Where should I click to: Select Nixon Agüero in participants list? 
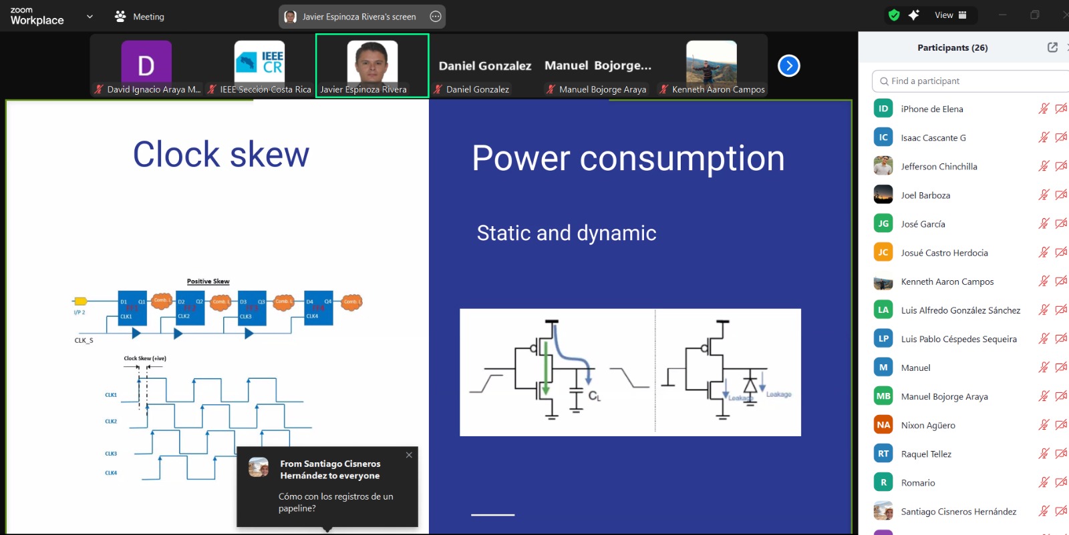point(928,425)
